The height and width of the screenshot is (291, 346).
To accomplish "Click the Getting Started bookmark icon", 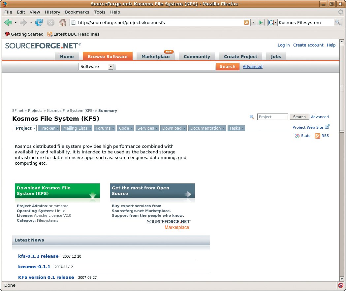I will (x=7, y=34).
